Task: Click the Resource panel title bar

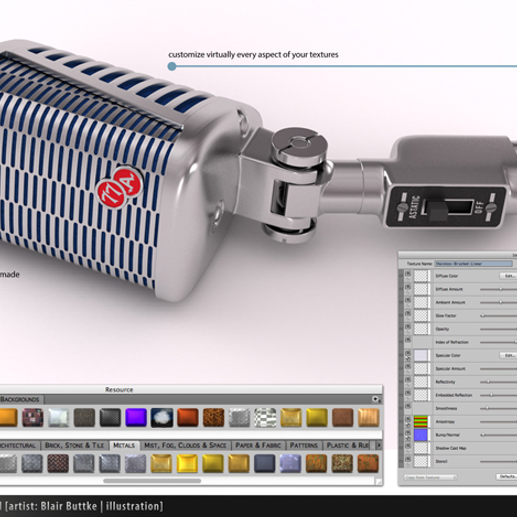Action: 191,389
